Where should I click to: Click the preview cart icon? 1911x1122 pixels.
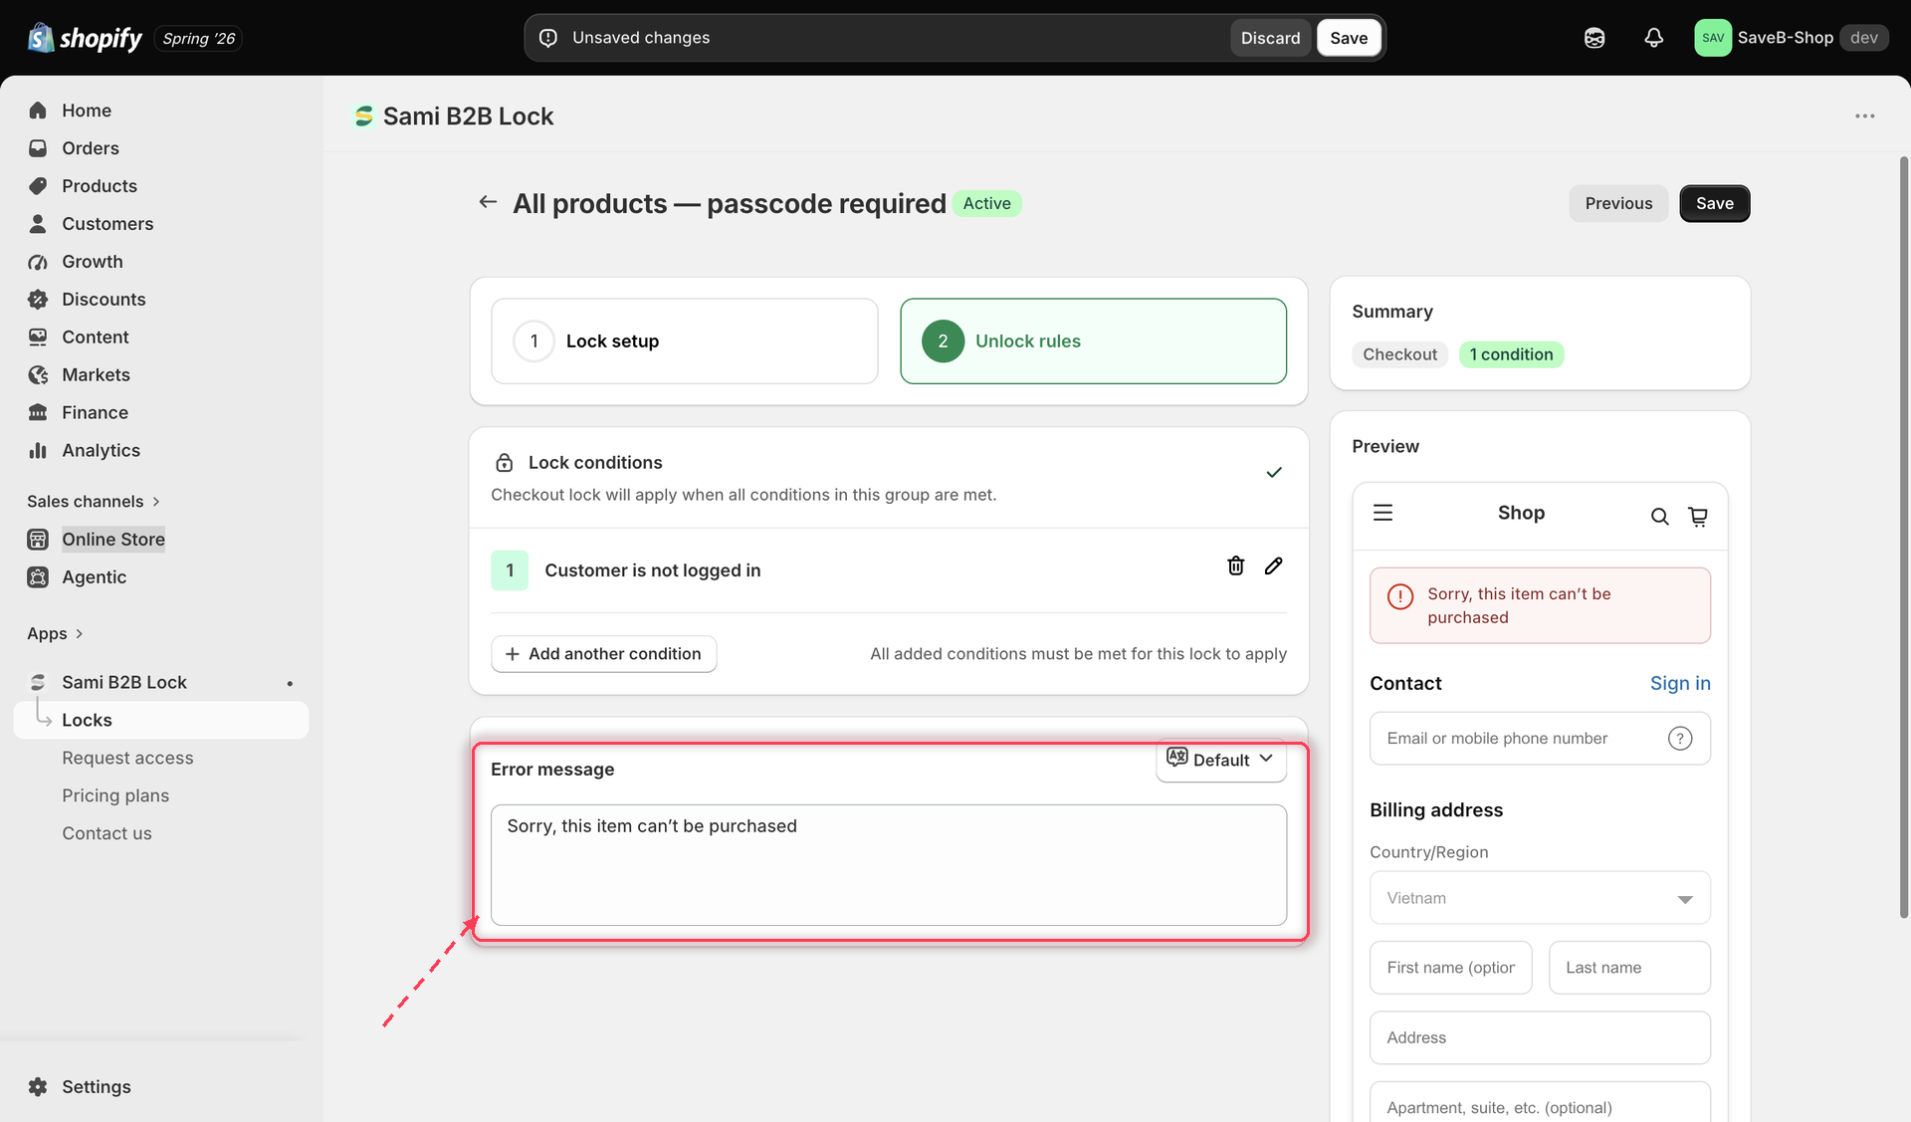pyautogui.click(x=1698, y=517)
